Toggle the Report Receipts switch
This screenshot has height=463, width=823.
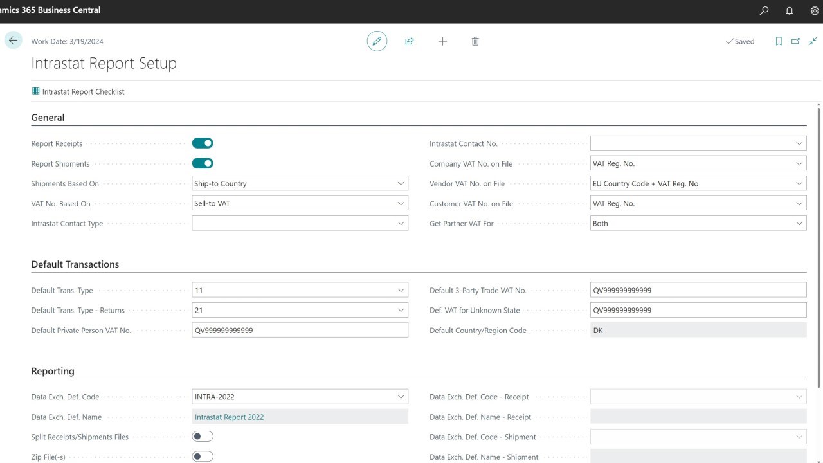tap(203, 143)
